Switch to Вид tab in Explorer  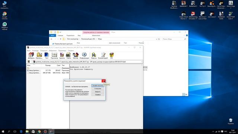pos(79,35)
